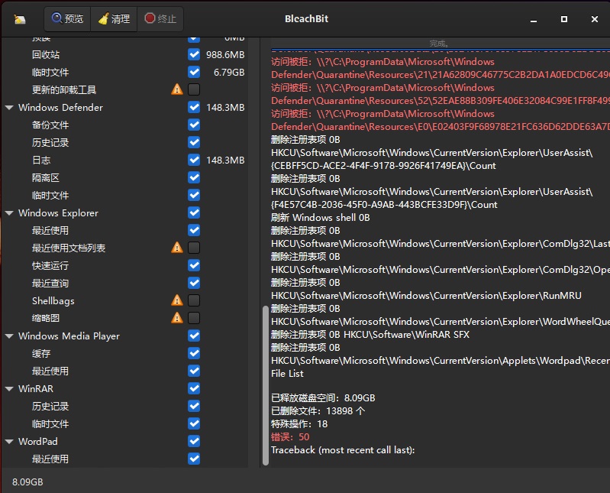Collapse the WinRAR tree group
610x493 pixels.
(x=9, y=388)
